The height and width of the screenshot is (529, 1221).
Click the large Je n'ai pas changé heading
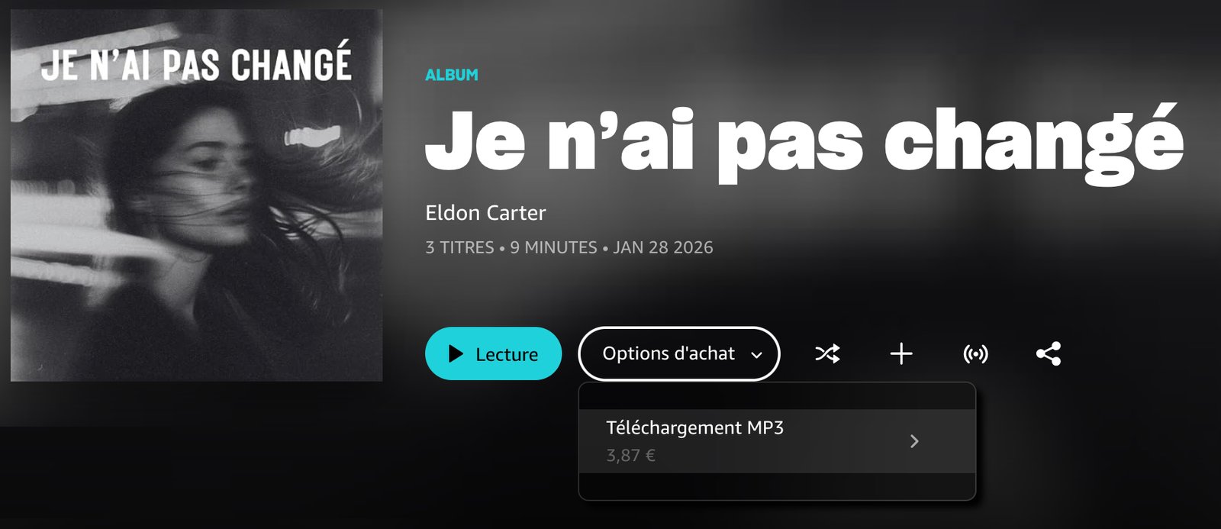click(804, 144)
